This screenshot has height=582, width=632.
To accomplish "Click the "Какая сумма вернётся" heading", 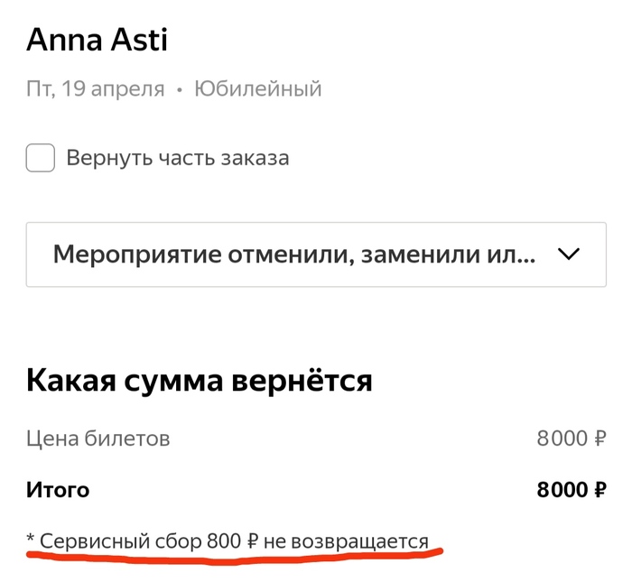I will click(x=199, y=380).
